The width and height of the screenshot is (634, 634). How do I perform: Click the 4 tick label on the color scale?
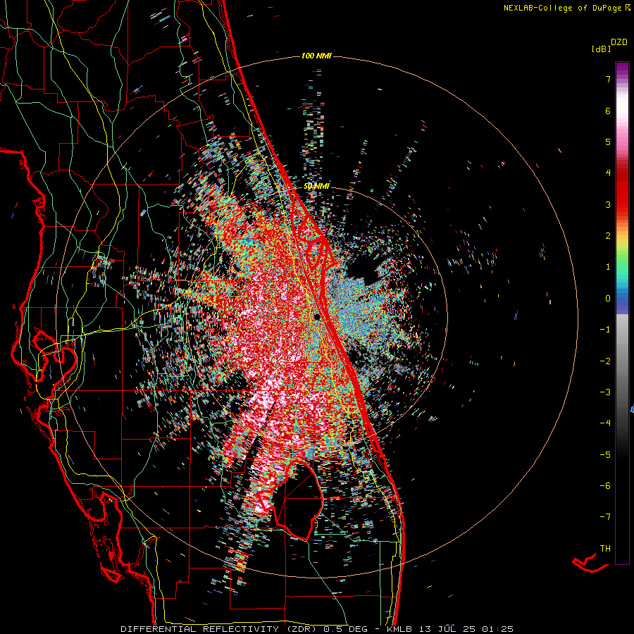(608, 173)
